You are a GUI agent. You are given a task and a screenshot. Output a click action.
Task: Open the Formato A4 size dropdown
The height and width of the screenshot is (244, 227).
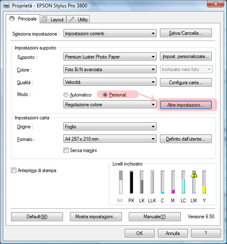coord(110,139)
